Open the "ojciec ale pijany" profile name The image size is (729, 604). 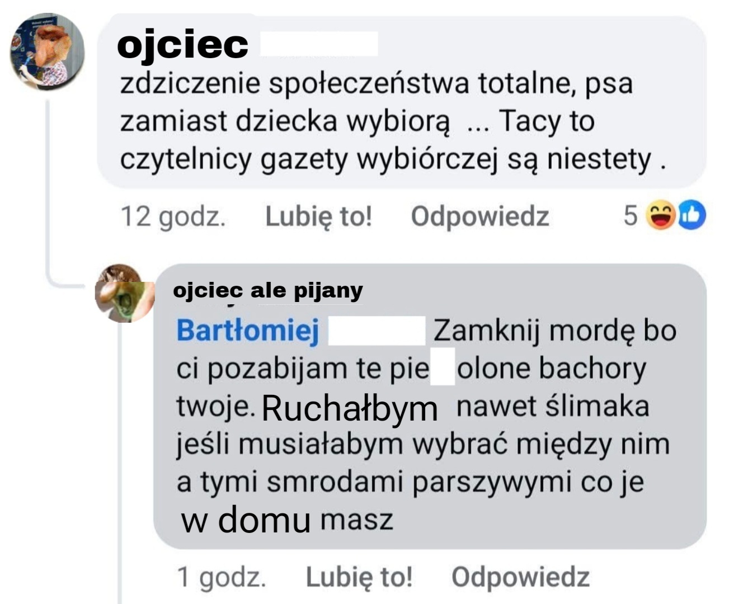click(268, 291)
